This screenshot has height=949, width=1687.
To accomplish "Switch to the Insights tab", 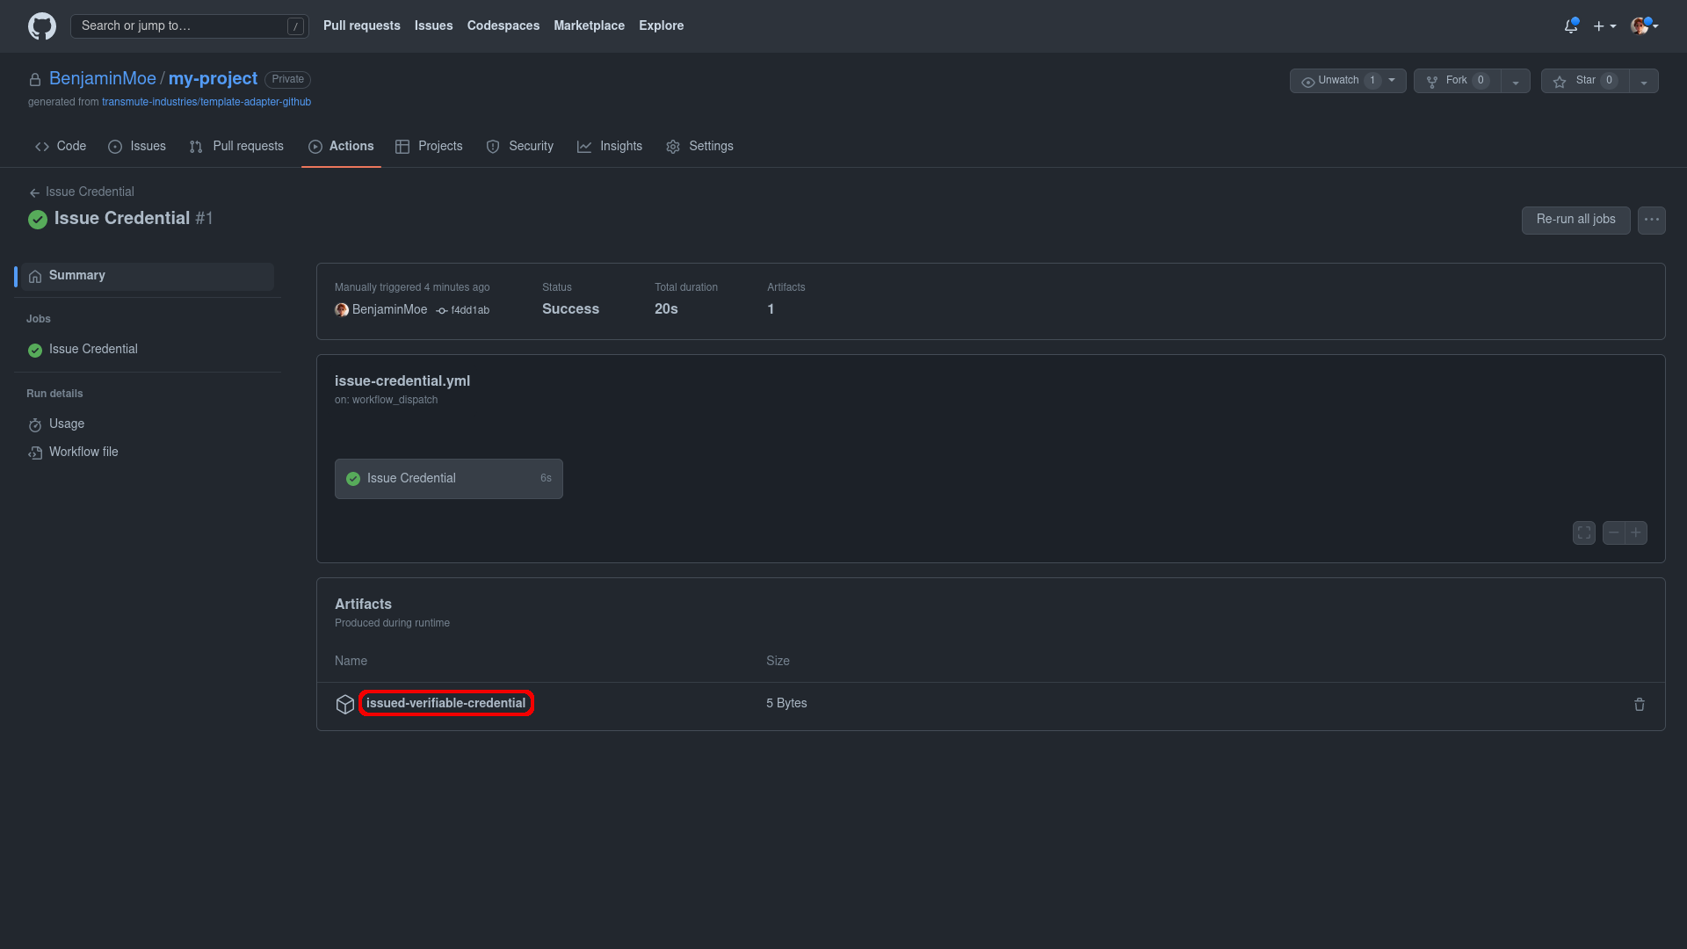I will 610,146.
